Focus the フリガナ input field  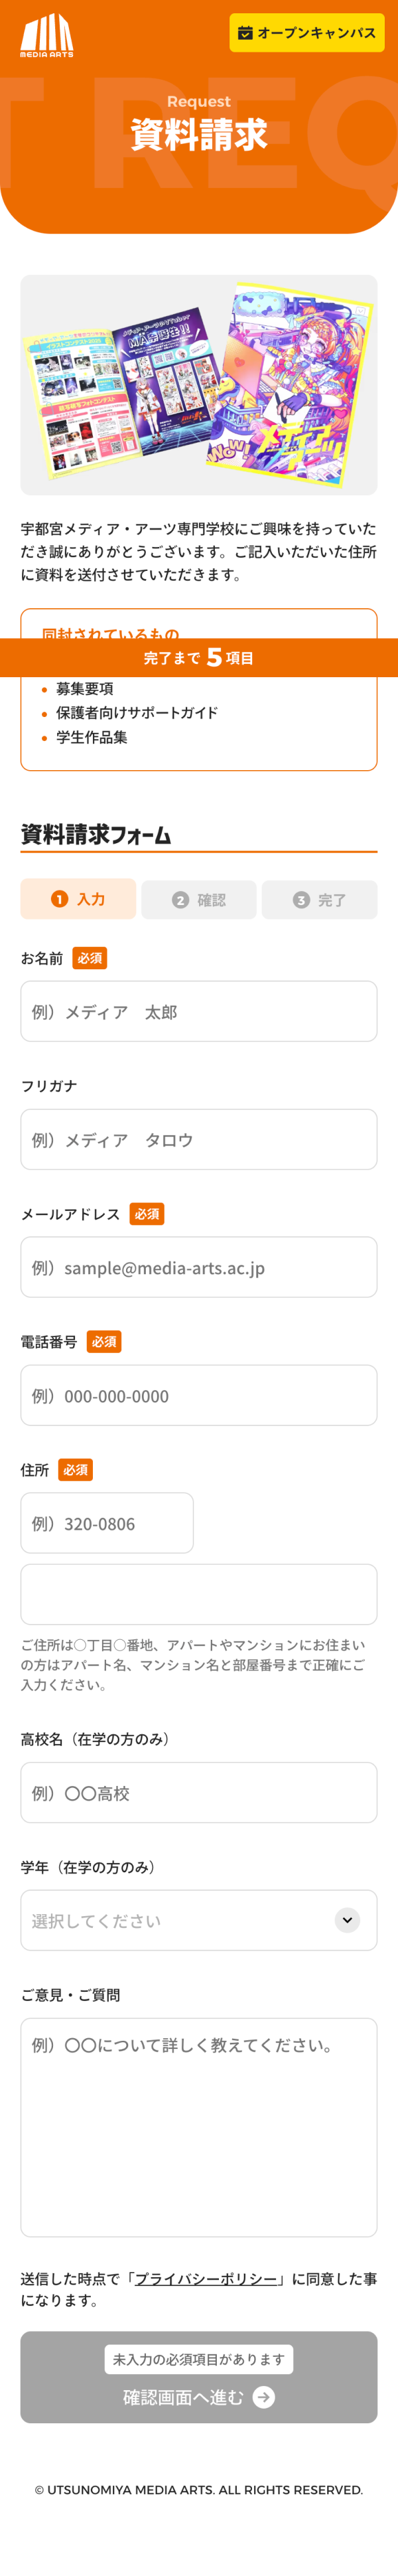click(199, 1139)
